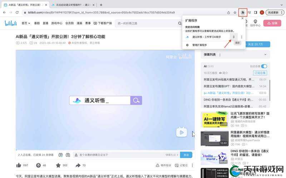The image size is (286, 178).
Task: Toggle 自动连播 switch
Action: click(264, 66)
